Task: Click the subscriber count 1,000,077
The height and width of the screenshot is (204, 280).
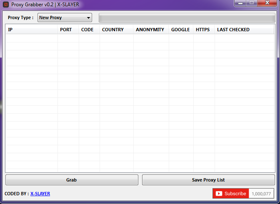Action: click(x=261, y=194)
